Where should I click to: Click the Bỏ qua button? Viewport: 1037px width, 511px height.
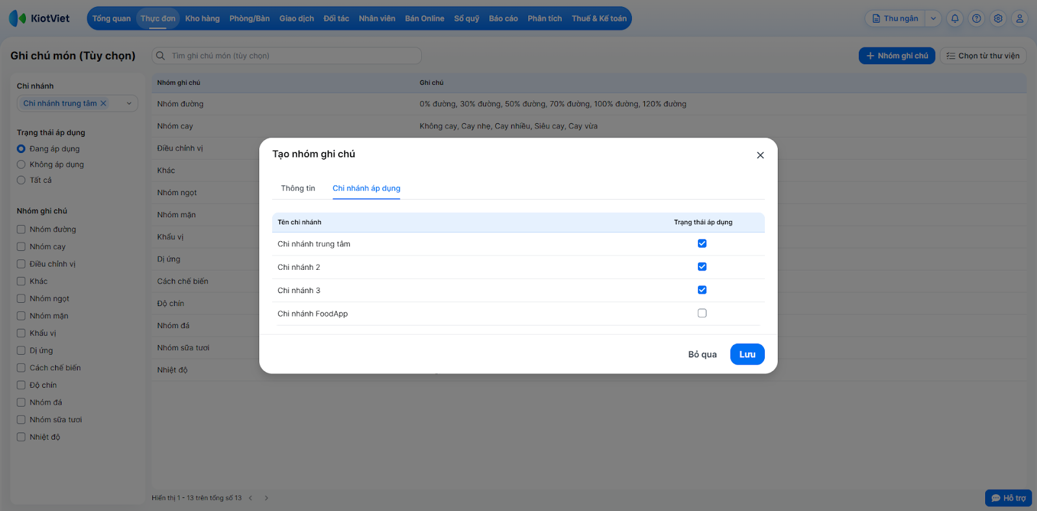coord(703,354)
